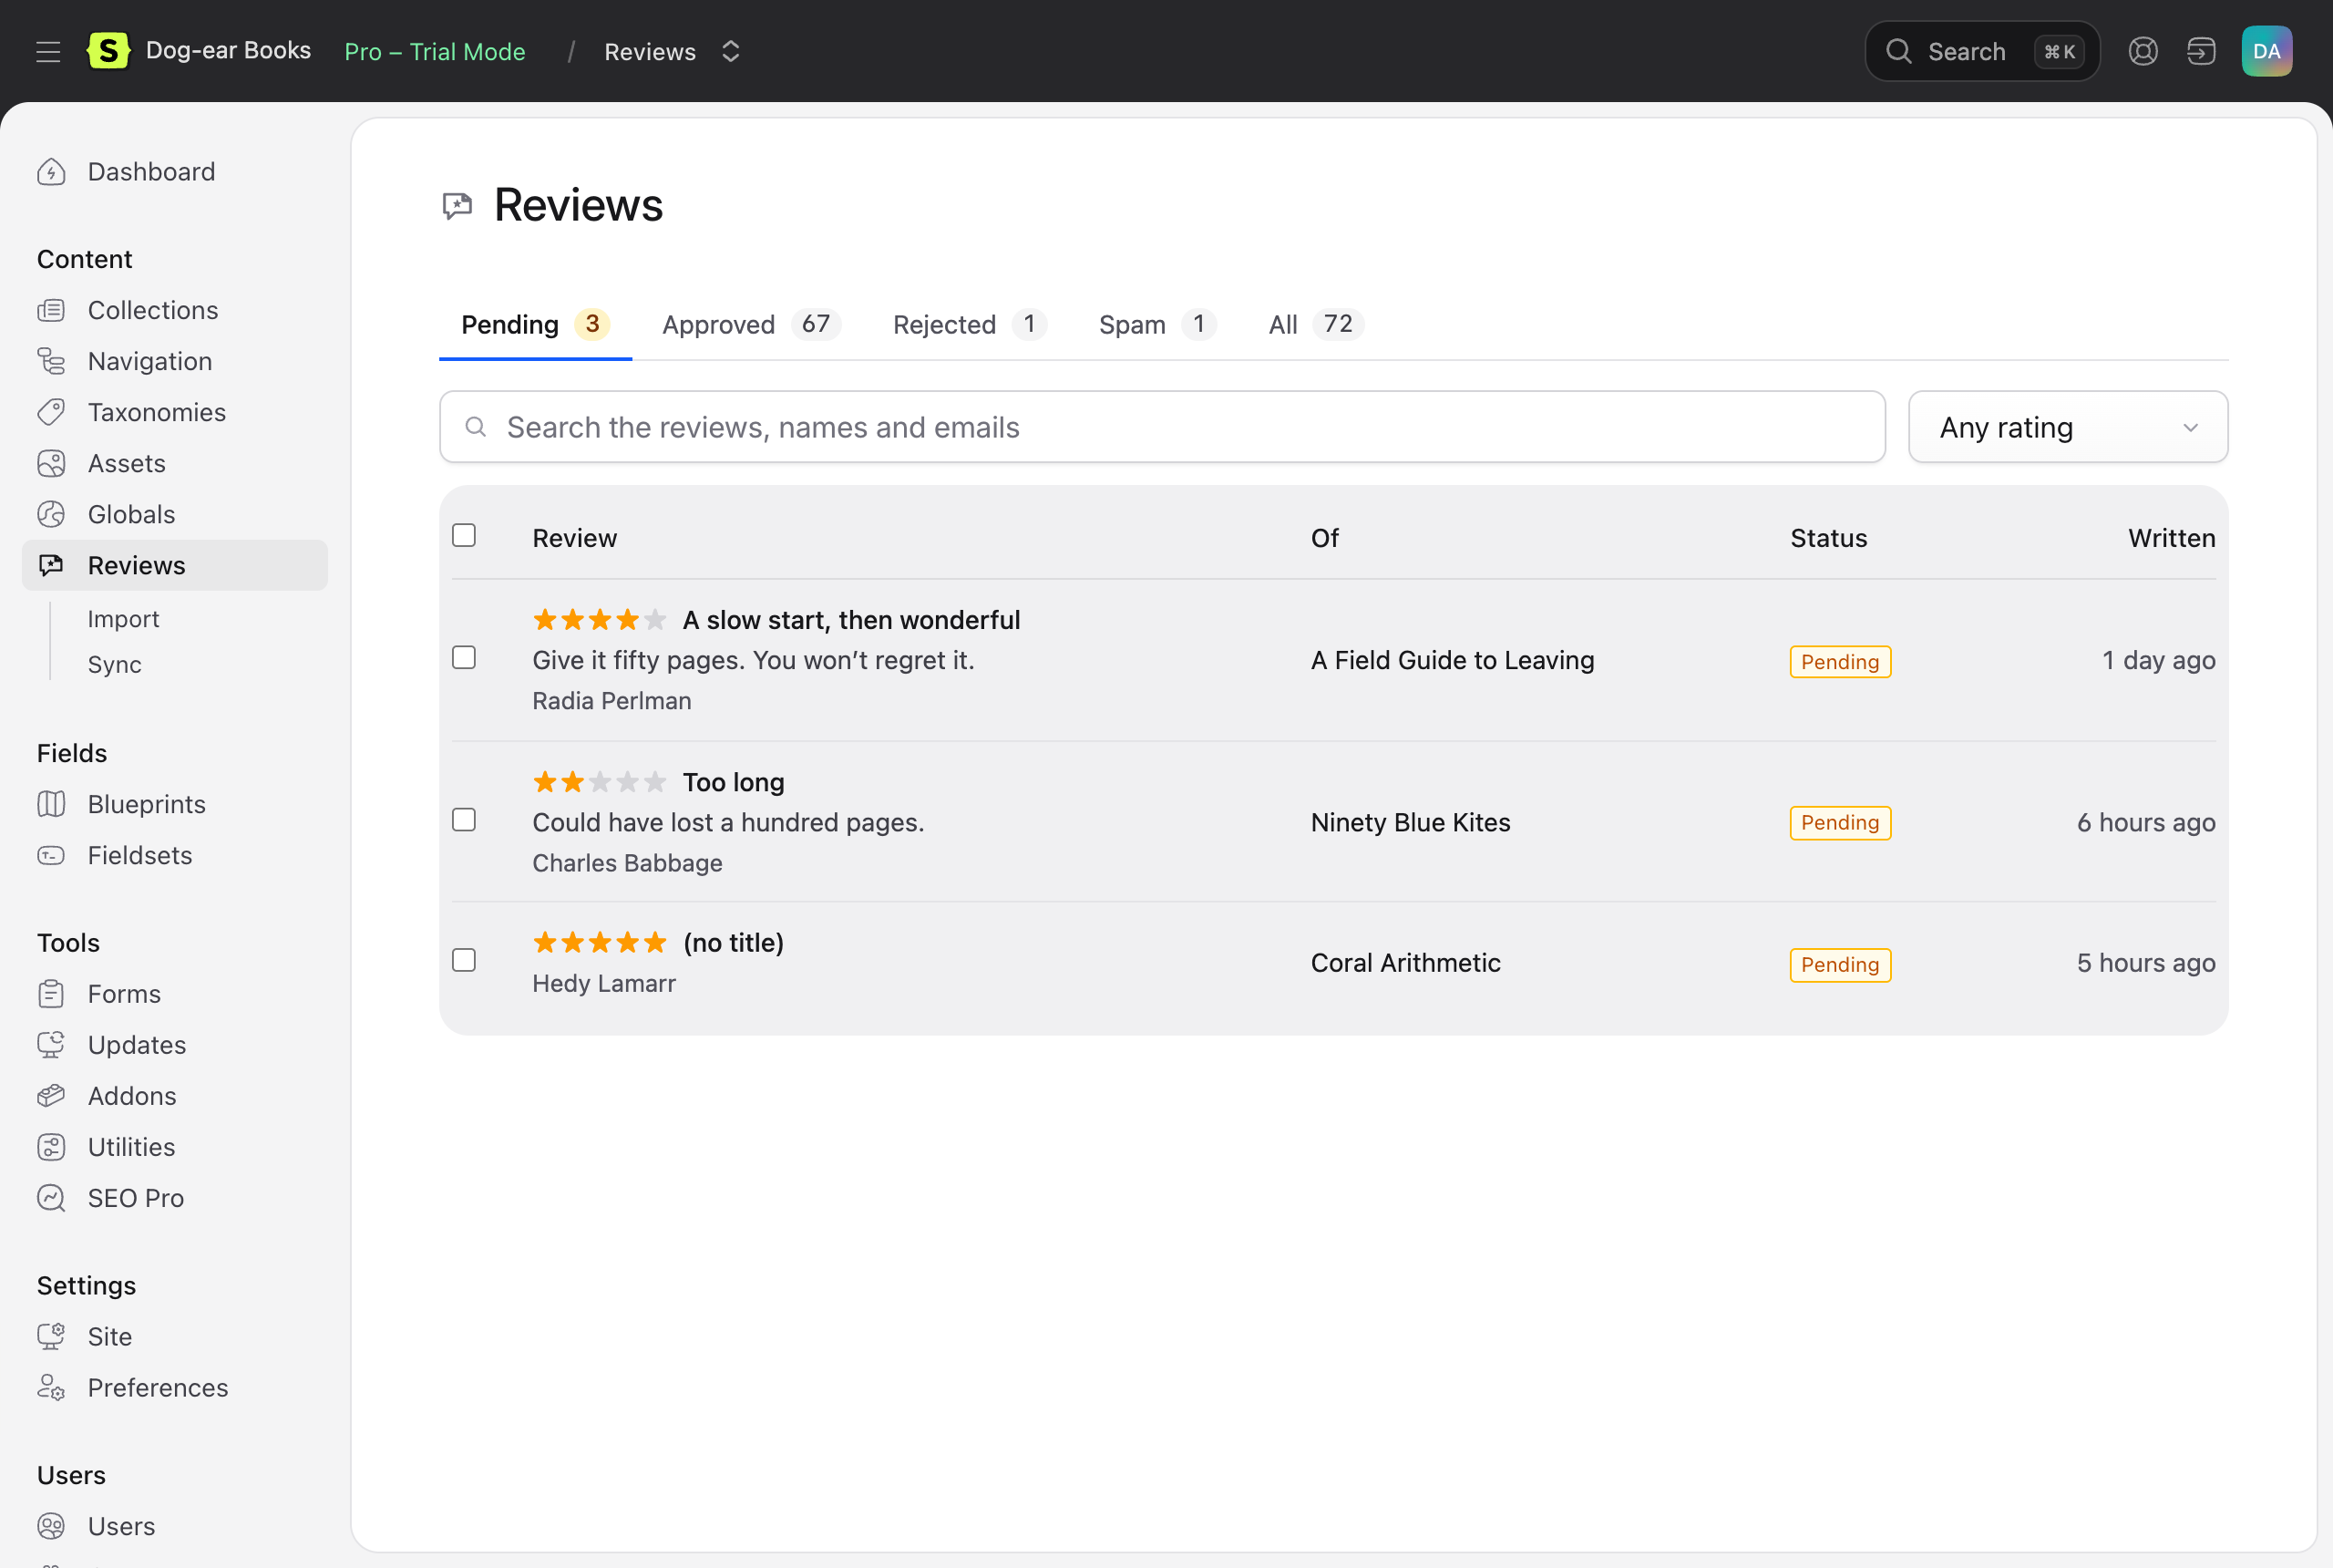Image resolution: width=2333 pixels, height=1568 pixels.
Task: Click the Forms icon in sidebar
Action: tap(51, 994)
